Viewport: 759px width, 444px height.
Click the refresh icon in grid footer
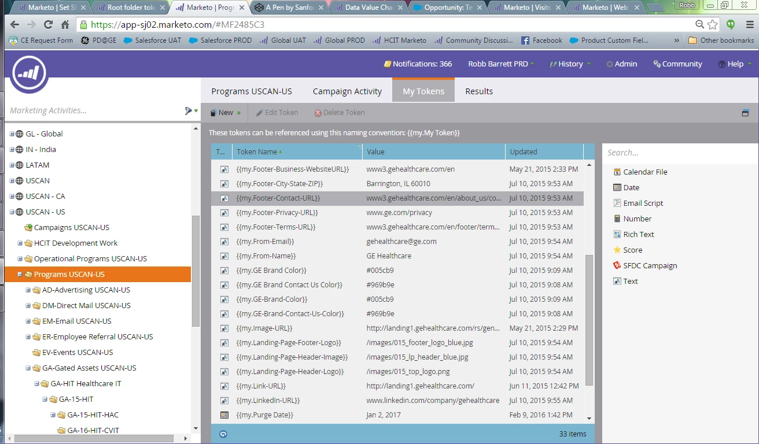223,434
